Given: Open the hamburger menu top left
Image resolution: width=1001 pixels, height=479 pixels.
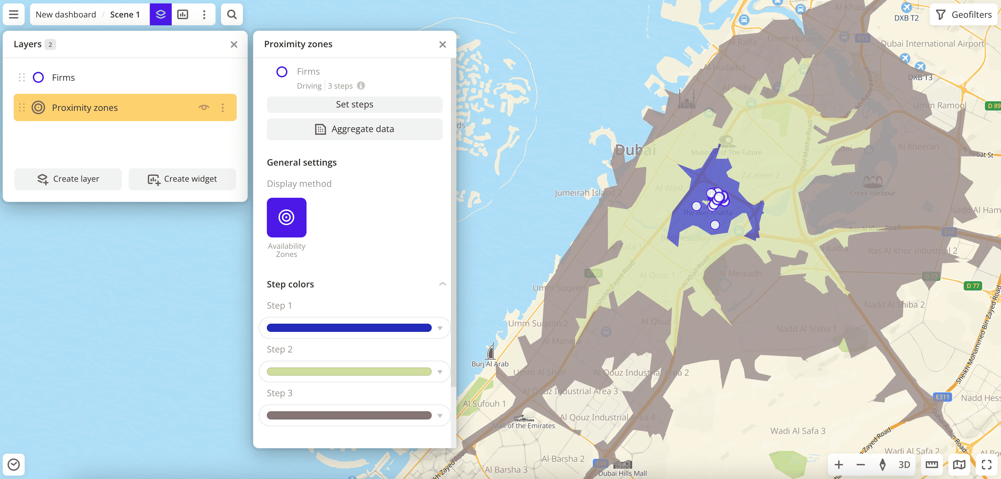Looking at the screenshot, I should (13, 14).
